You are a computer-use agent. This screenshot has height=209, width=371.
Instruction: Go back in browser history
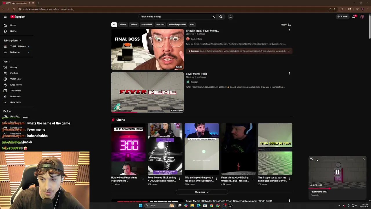pos(3,9)
